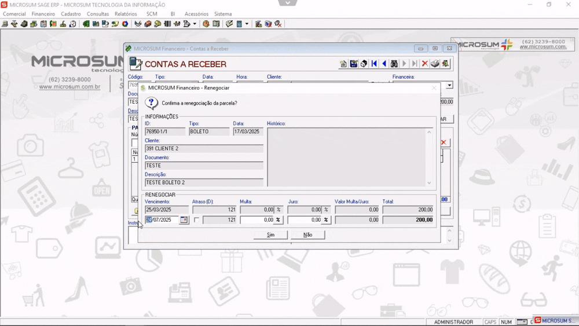
Task: Toggle the Multa percent button
Action: [278, 220]
